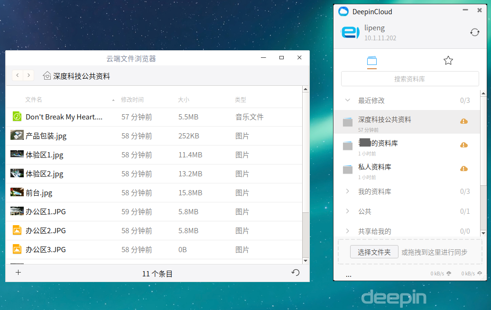Focus the 搜索资料库 search field
The width and height of the screenshot is (491, 310).
click(x=410, y=79)
